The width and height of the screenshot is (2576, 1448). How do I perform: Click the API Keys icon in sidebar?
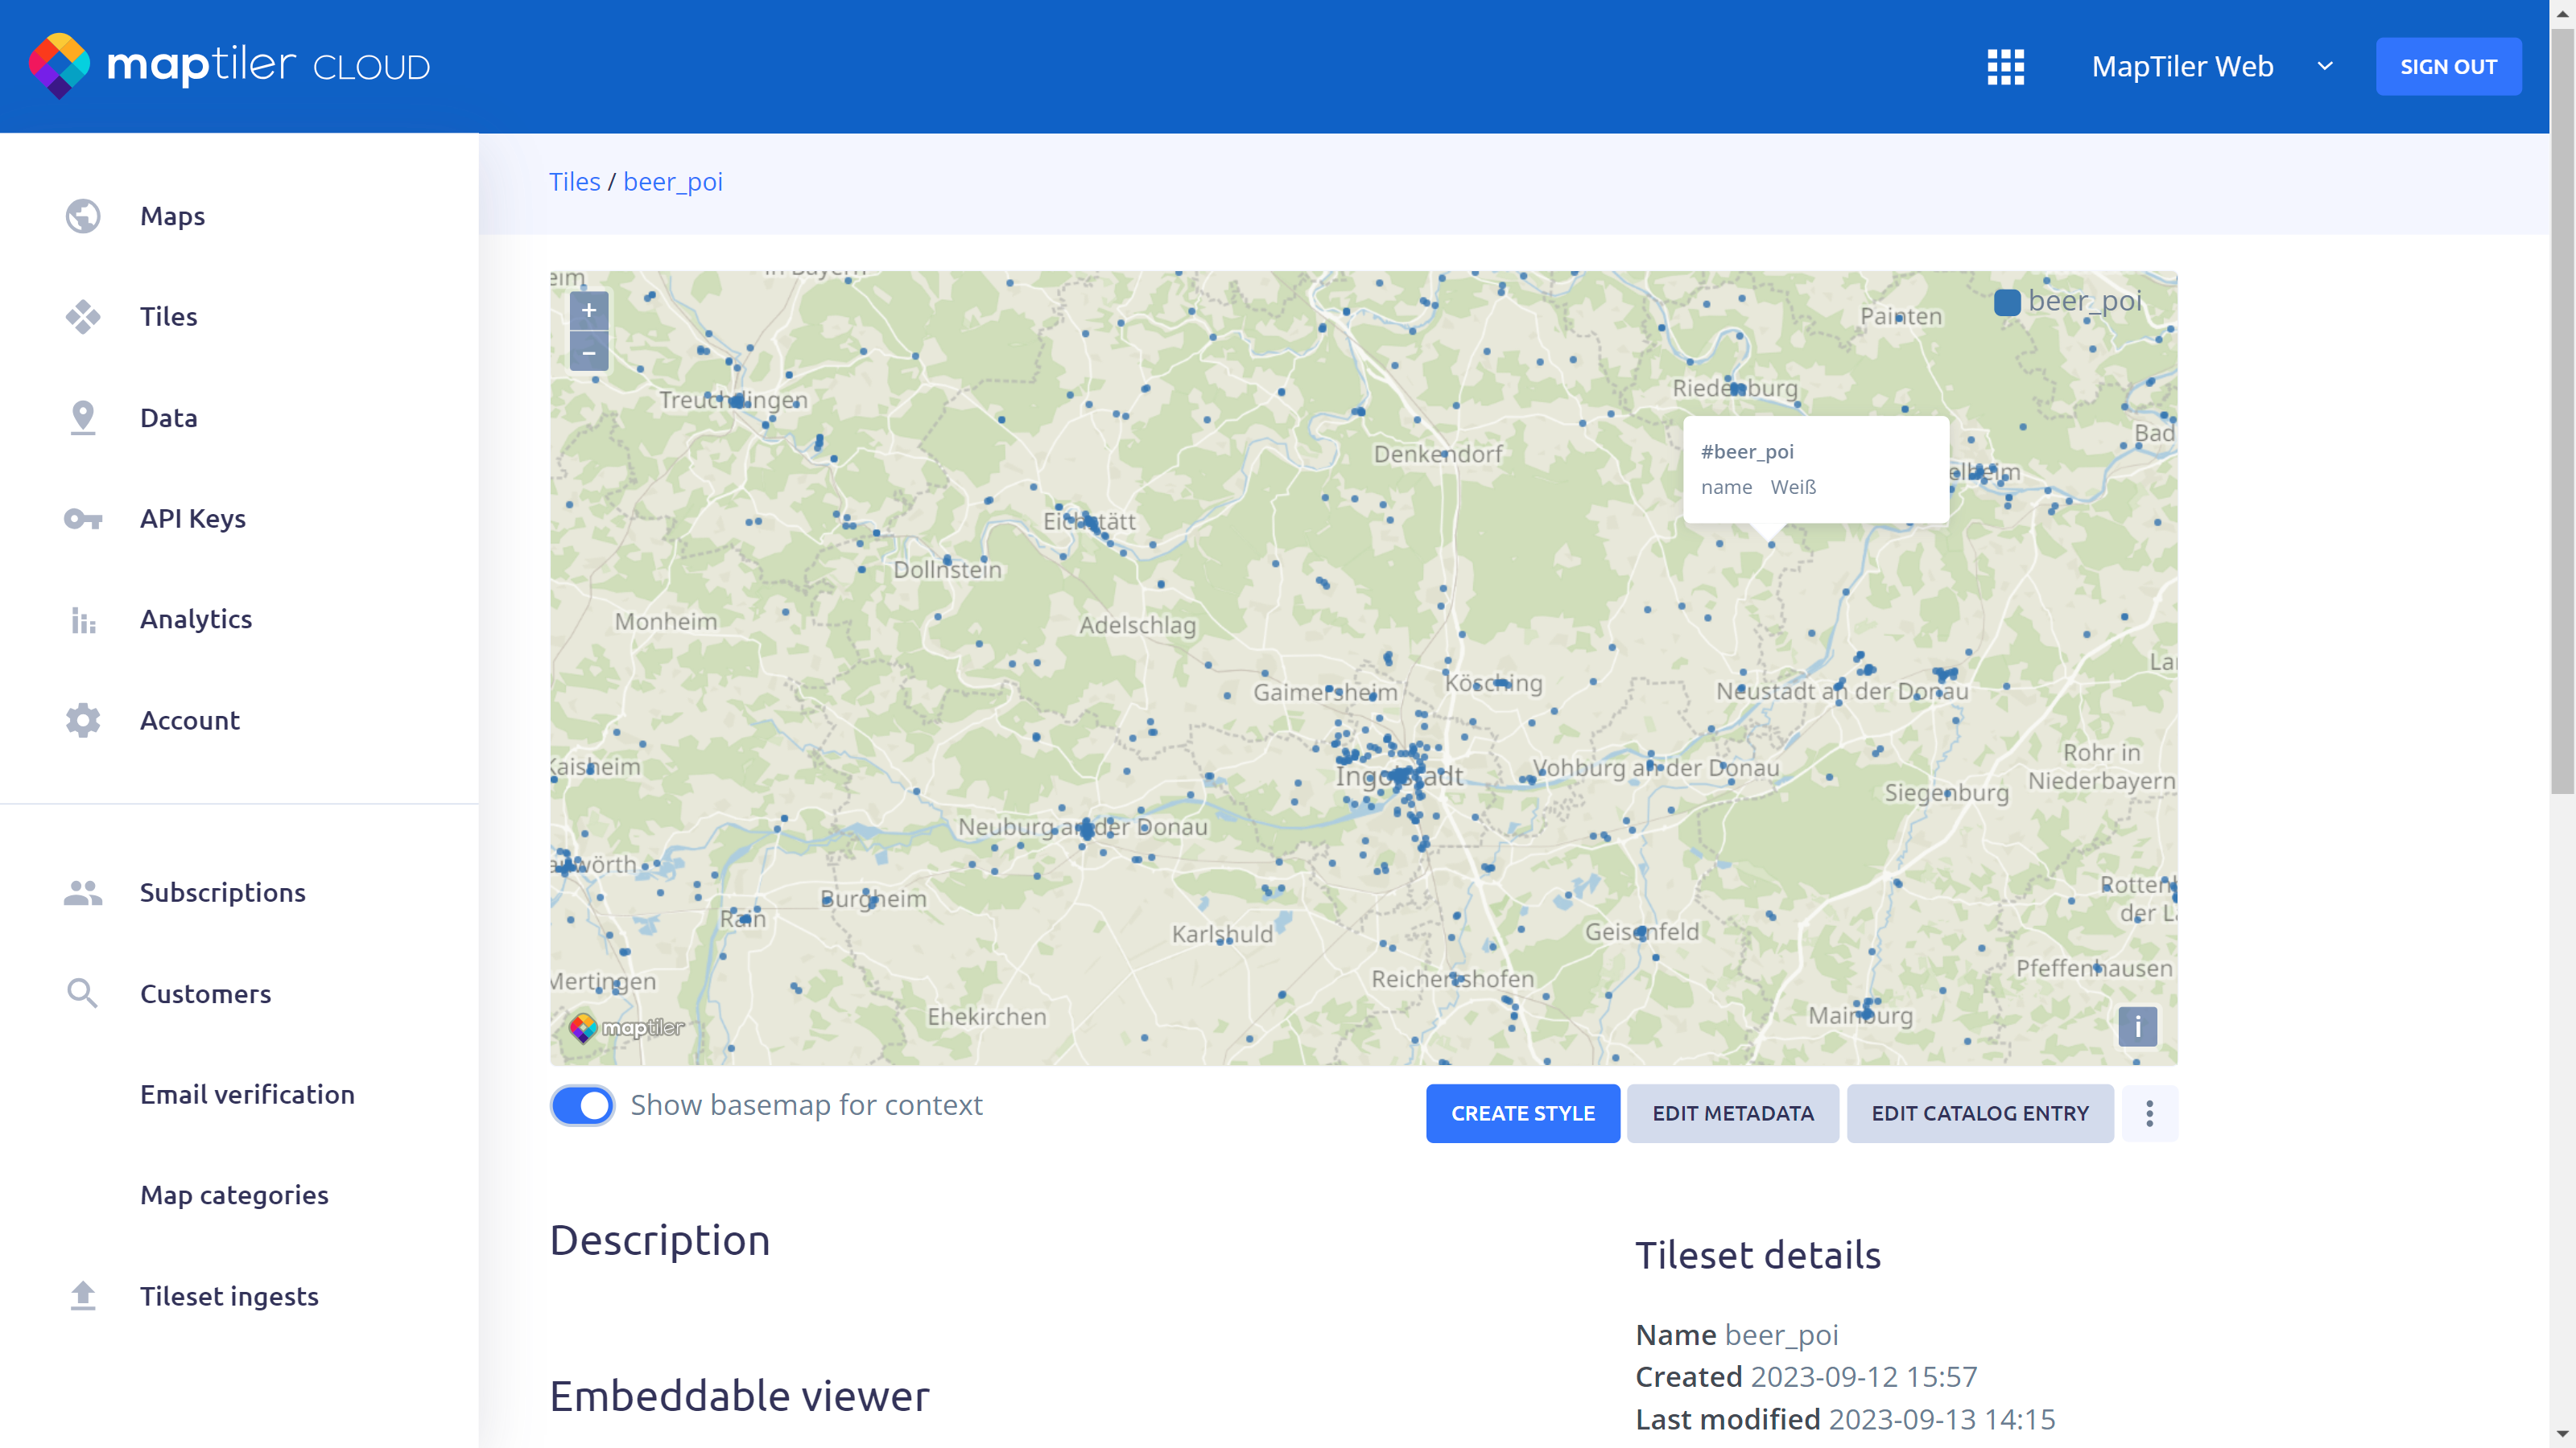coord(83,518)
